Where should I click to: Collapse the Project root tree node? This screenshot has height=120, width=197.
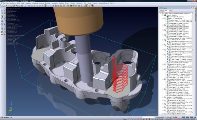tap(161, 13)
